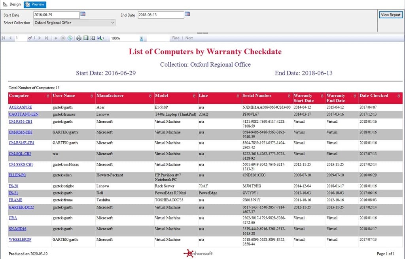
Task: Select serial CND8261CKC cell
Action: [x=254, y=175]
